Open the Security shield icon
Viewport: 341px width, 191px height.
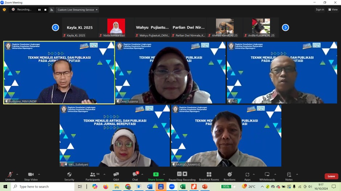tap(69, 175)
